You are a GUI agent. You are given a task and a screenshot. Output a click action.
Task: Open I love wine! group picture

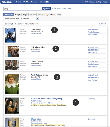[12, 122]
